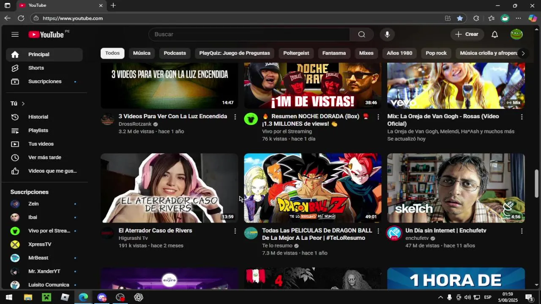
Task: Select the Fantasma filter chip
Action: pos(334,53)
